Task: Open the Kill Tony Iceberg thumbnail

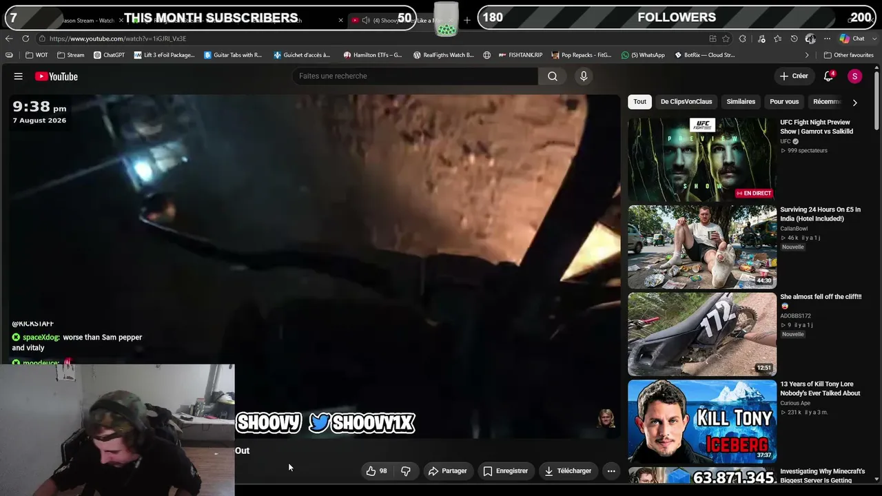Action: pos(701,421)
